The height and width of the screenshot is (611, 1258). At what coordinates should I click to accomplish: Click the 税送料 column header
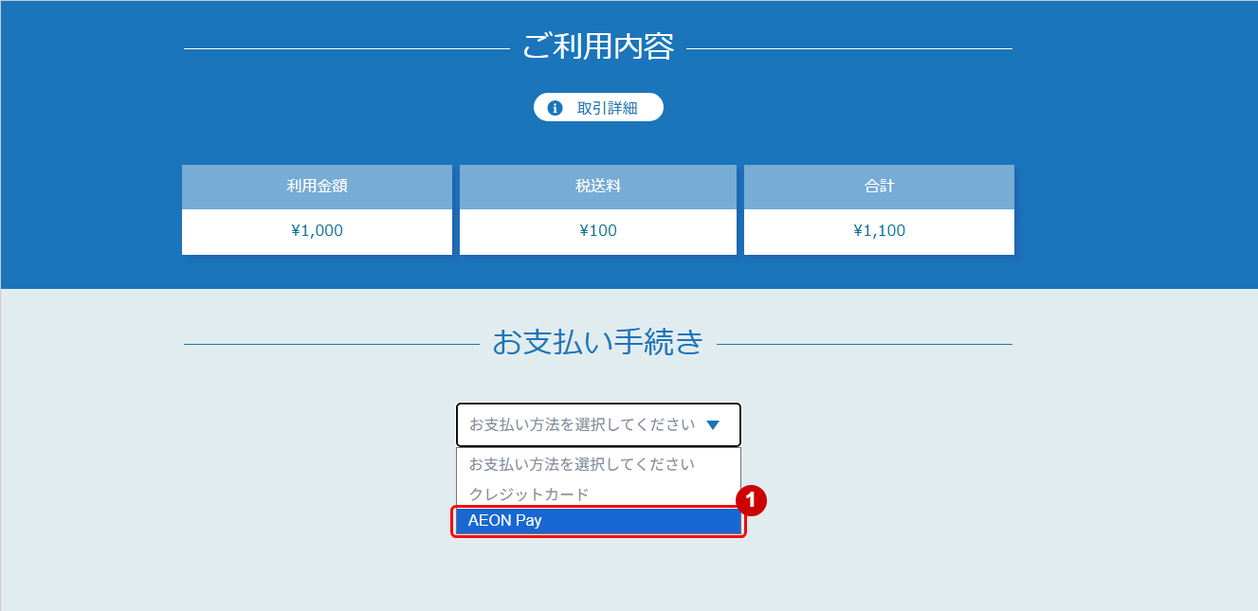597,187
